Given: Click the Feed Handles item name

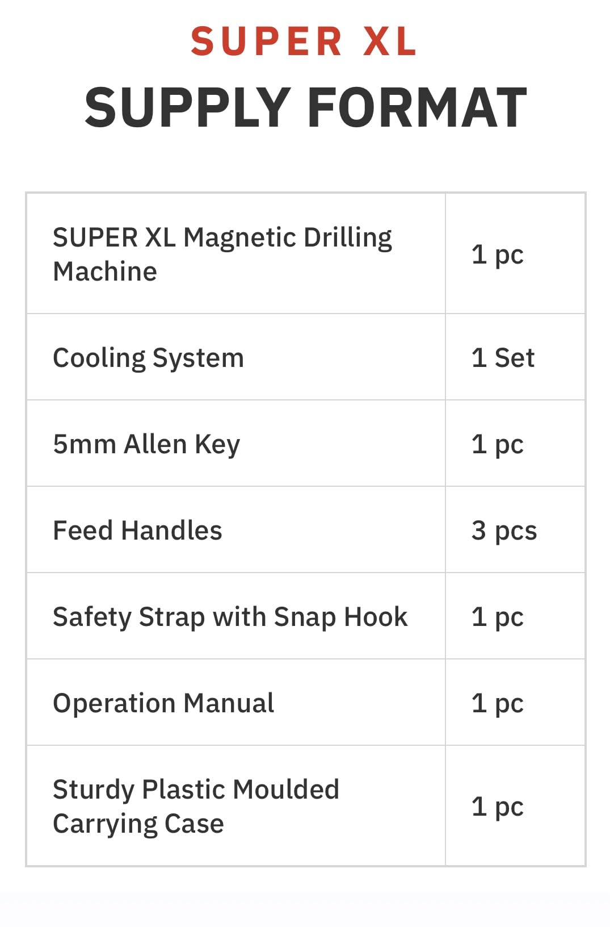Looking at the screenshot, I should click(x=137, y=531).
